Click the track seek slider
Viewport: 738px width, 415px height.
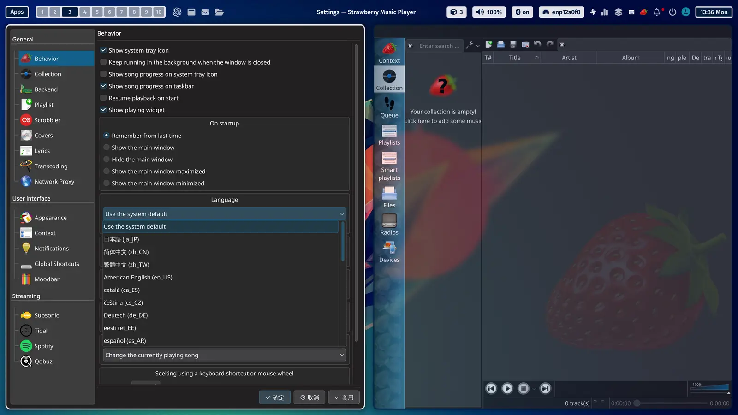(x=670, y=403)
